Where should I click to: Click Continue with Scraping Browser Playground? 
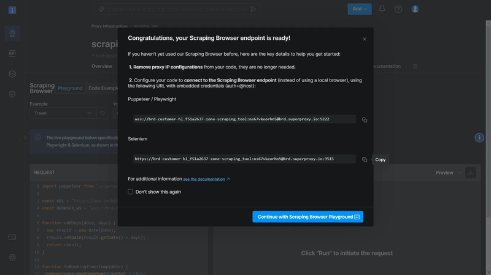308,217
